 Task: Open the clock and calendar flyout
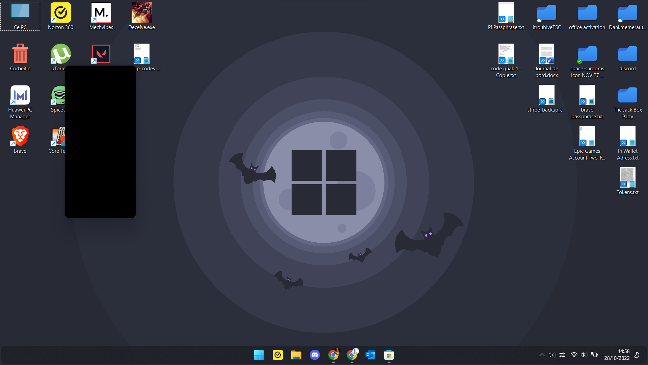(x=617, y=355)
